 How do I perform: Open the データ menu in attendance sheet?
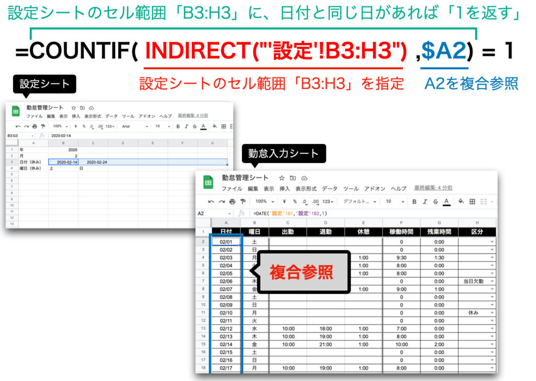click(330, 189)
